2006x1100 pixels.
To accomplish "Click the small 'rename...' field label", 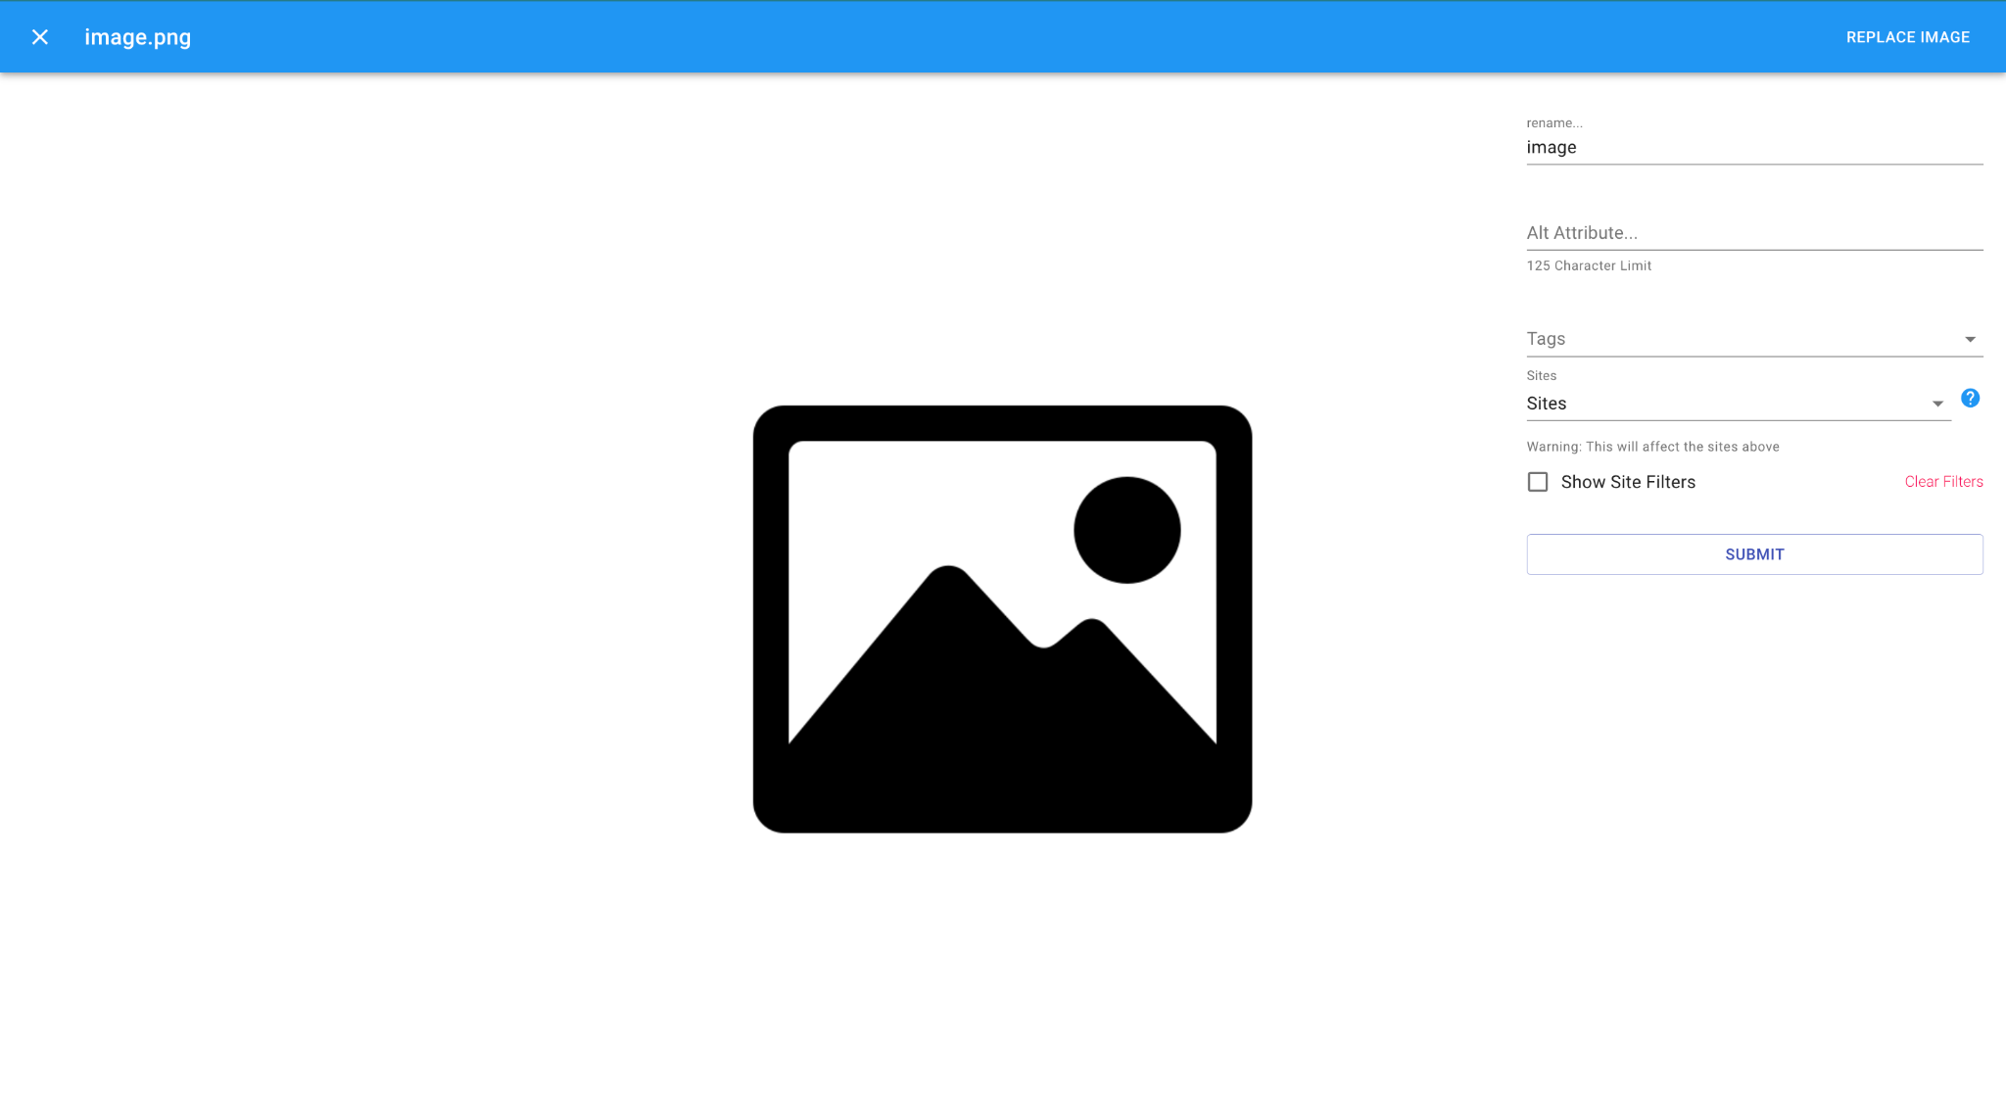I will point(1553,123).
